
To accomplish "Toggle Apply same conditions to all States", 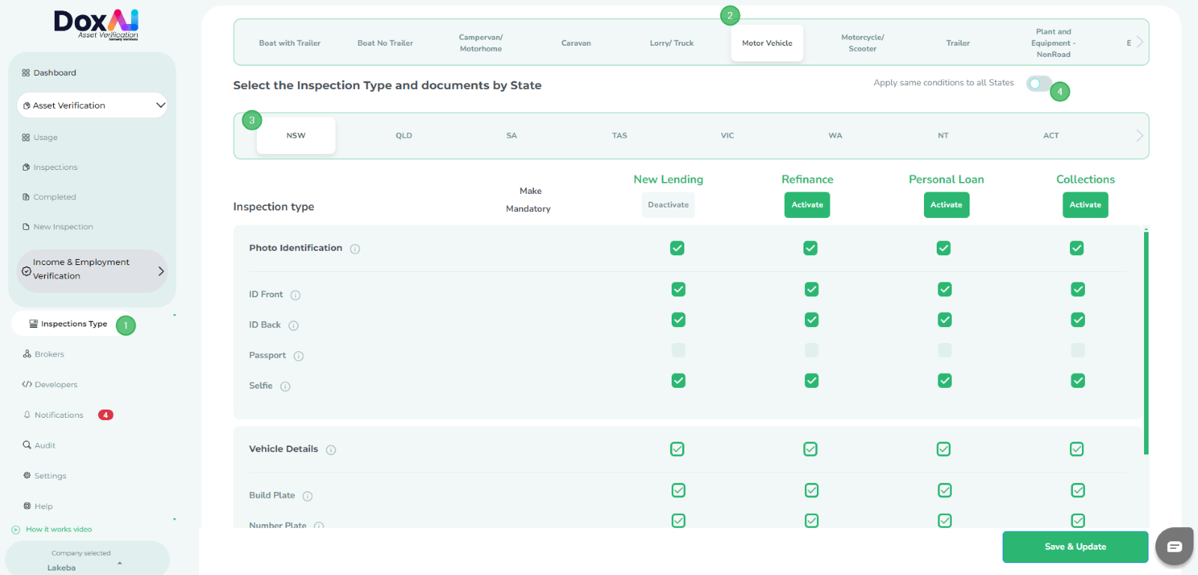I will [x=1039, y=83].
